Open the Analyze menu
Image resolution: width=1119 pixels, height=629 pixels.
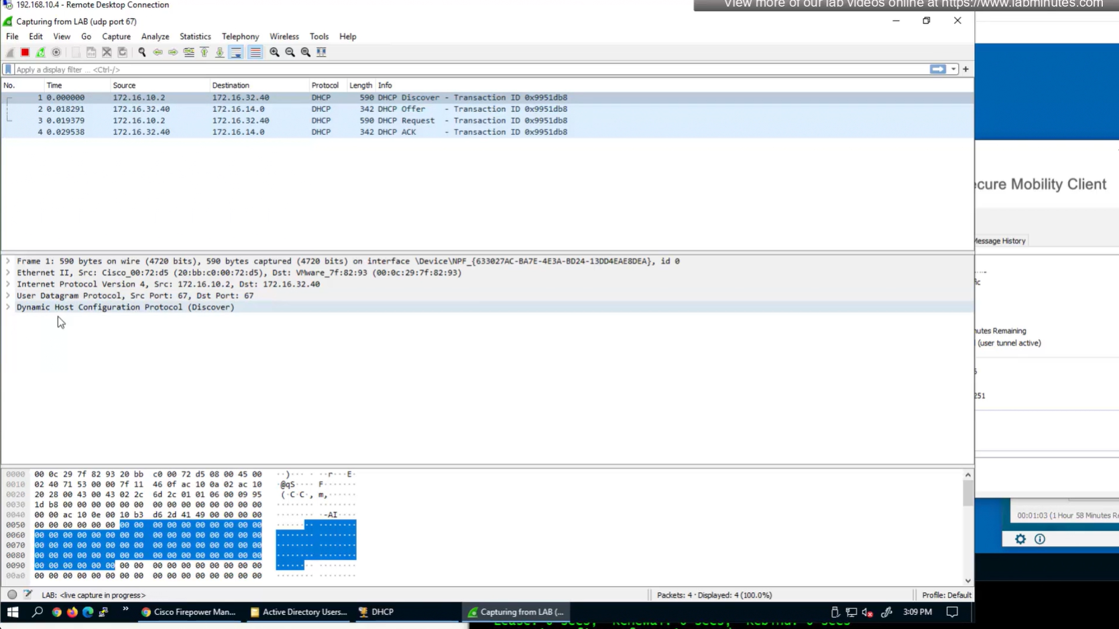coord(155,37)
